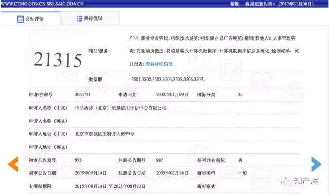Screen dimensions: 329x195
Task: Click the 商标详情 tab document icon
Action: pos(21,19)
